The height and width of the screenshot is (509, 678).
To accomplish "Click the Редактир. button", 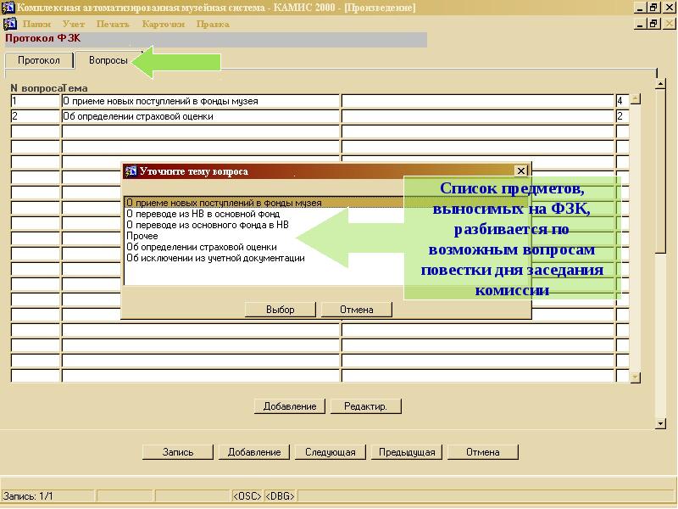I will pos(365,406).
